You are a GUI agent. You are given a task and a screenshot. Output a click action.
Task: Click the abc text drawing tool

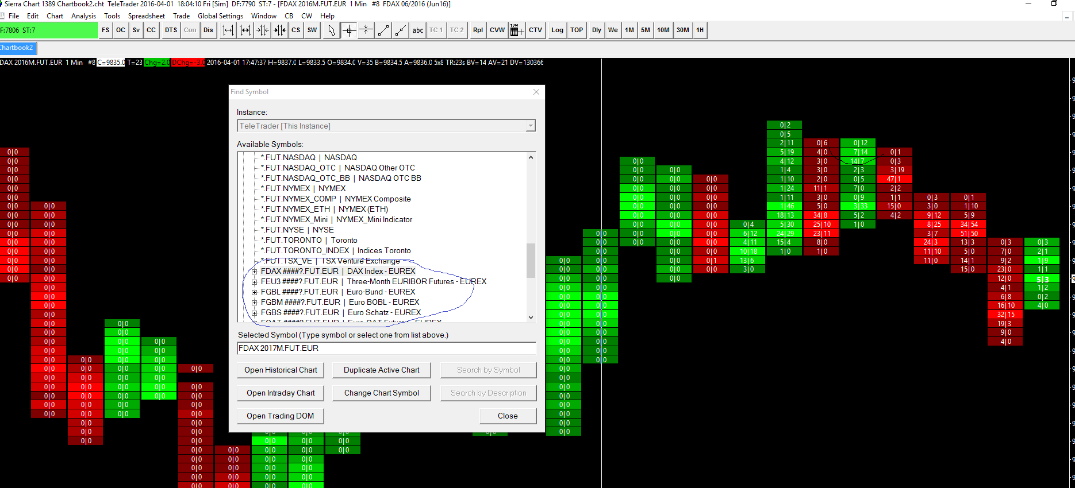418,30
